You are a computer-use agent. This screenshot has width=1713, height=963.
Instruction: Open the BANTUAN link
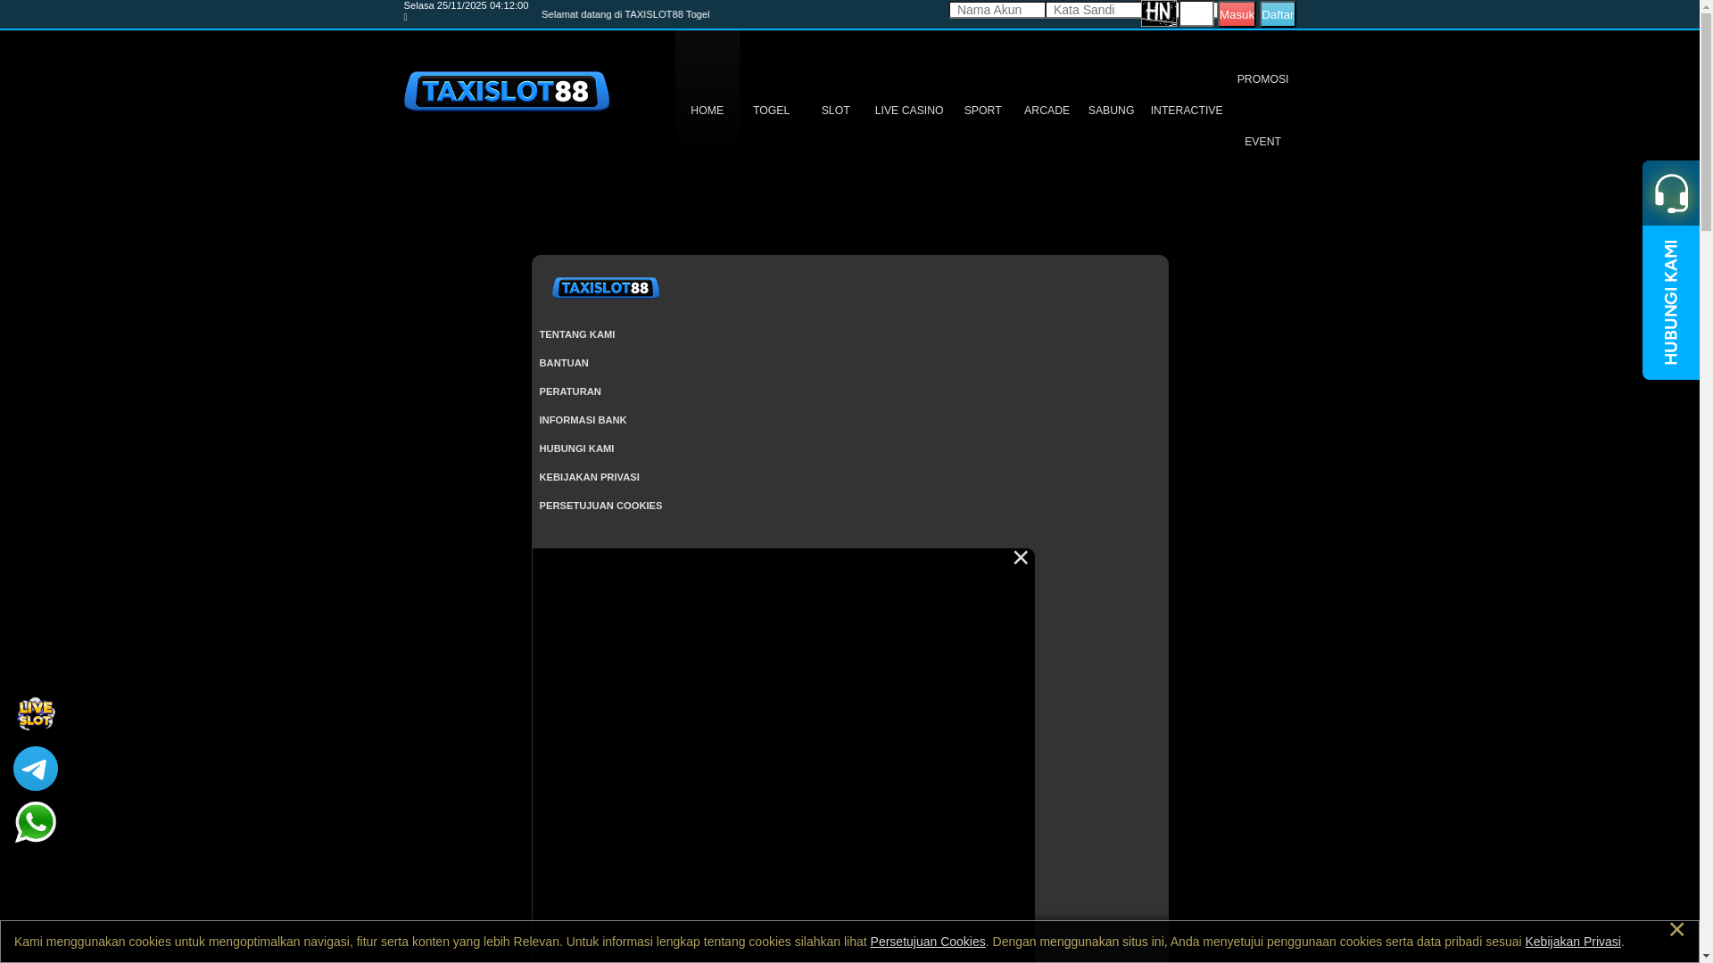(564, 363)
